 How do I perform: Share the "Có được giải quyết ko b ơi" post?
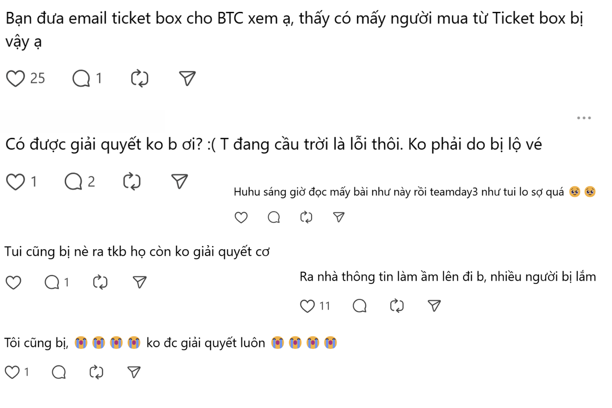(179, 181)
